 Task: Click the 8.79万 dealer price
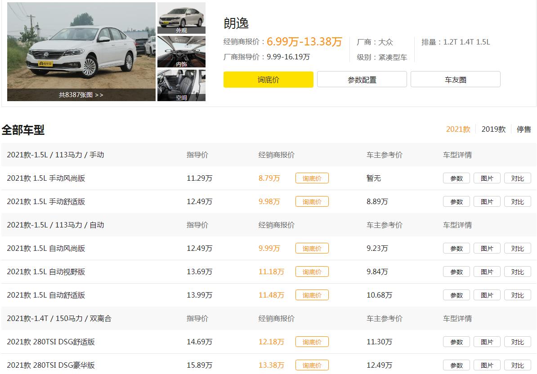pos(269,178)
